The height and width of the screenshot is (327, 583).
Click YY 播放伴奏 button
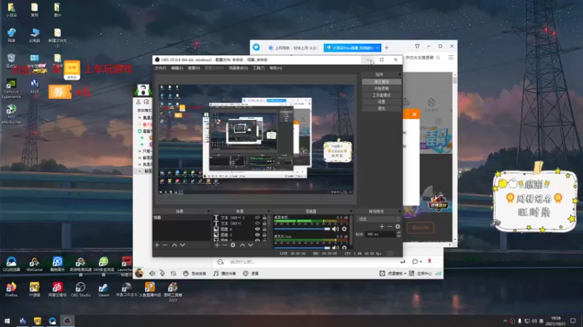225,273
